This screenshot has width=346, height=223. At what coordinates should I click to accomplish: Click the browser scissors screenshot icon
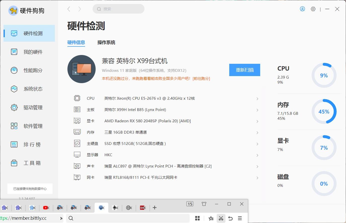point(221,218)
